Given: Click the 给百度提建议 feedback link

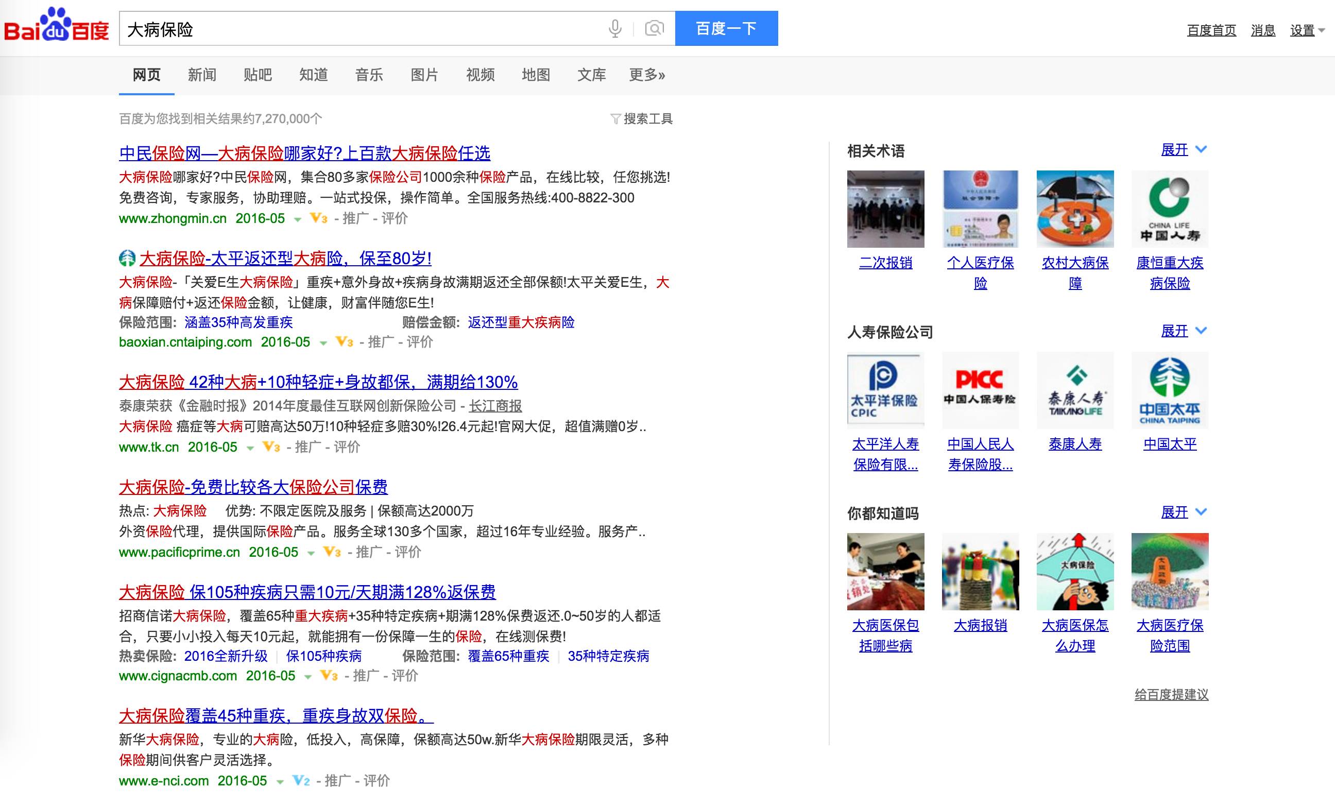Looking at the screenshot, I should coord(1171,694).
